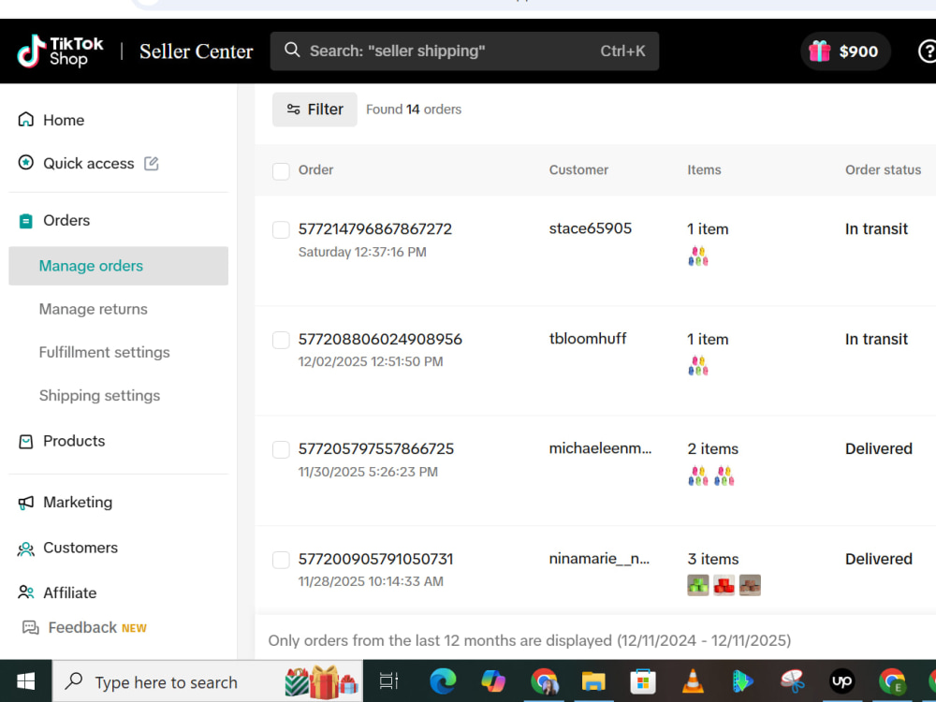Go to Affiliate section

tap(70, 592)
